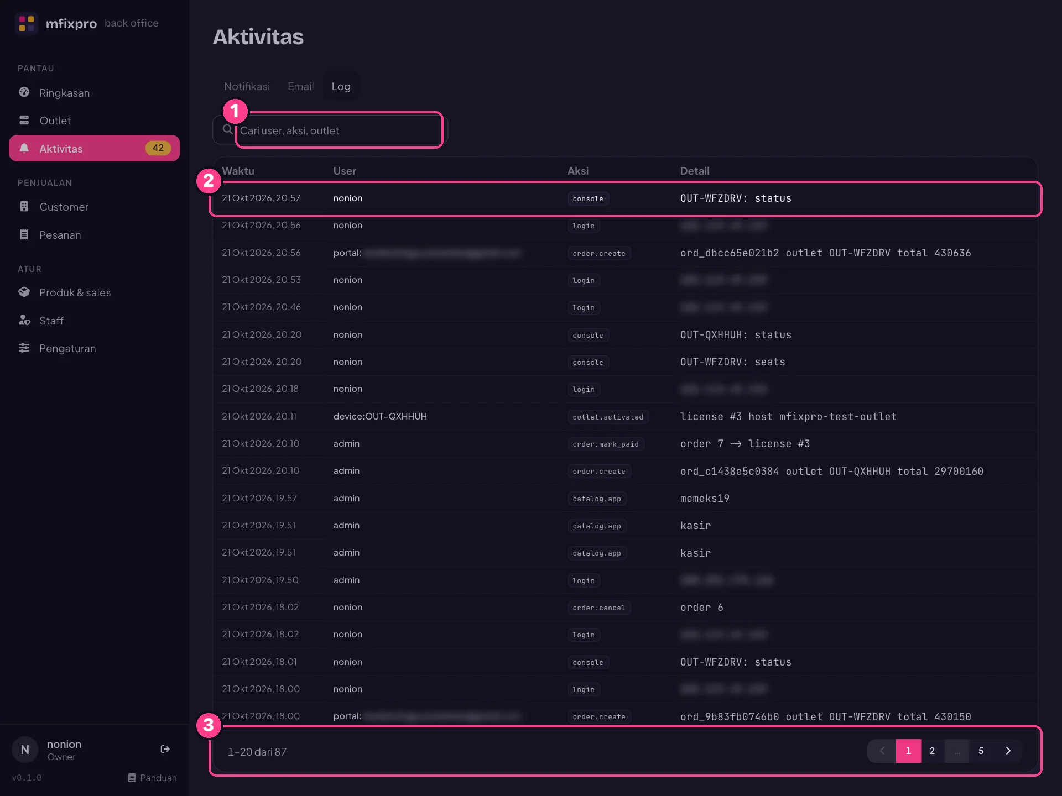1062x796 pixels.
Task: Click detail 'OUT-QXHHUH: status'
Action: point(736,334)
